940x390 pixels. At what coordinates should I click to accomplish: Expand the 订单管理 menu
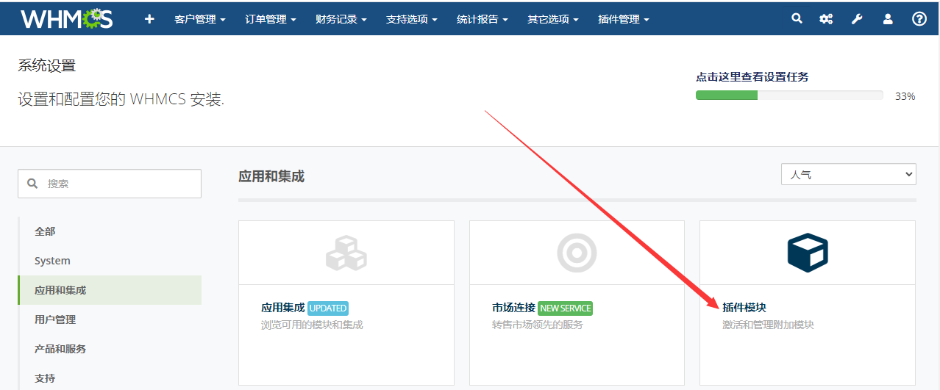click(271, 19)
